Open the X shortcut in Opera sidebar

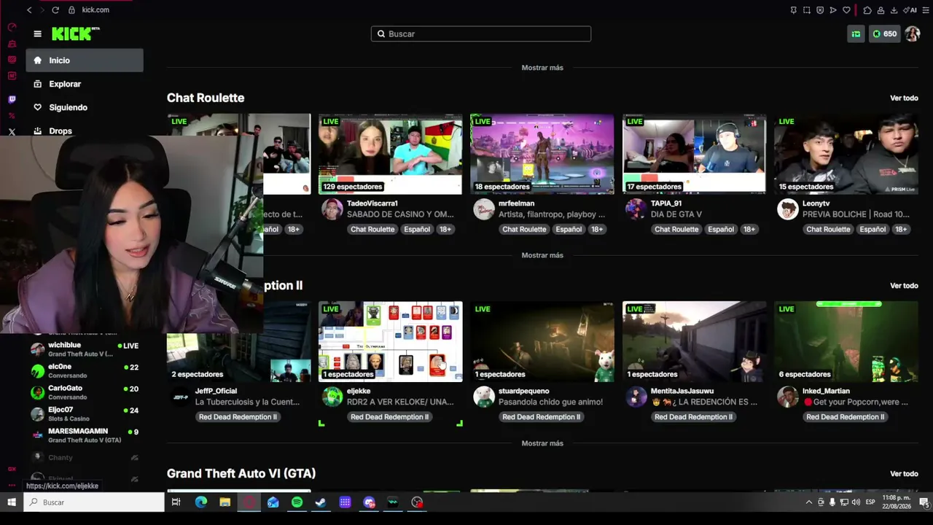12,132
